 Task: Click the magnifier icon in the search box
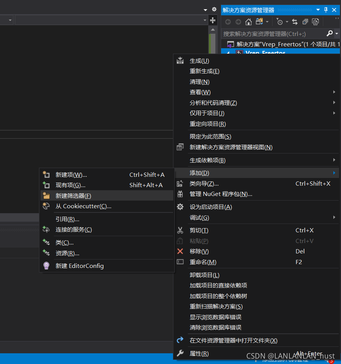click(329, 33)
